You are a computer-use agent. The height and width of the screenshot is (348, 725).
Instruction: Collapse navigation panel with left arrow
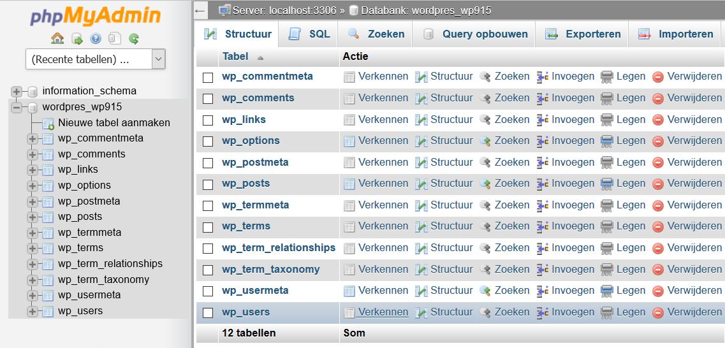[x=200, y=10]
